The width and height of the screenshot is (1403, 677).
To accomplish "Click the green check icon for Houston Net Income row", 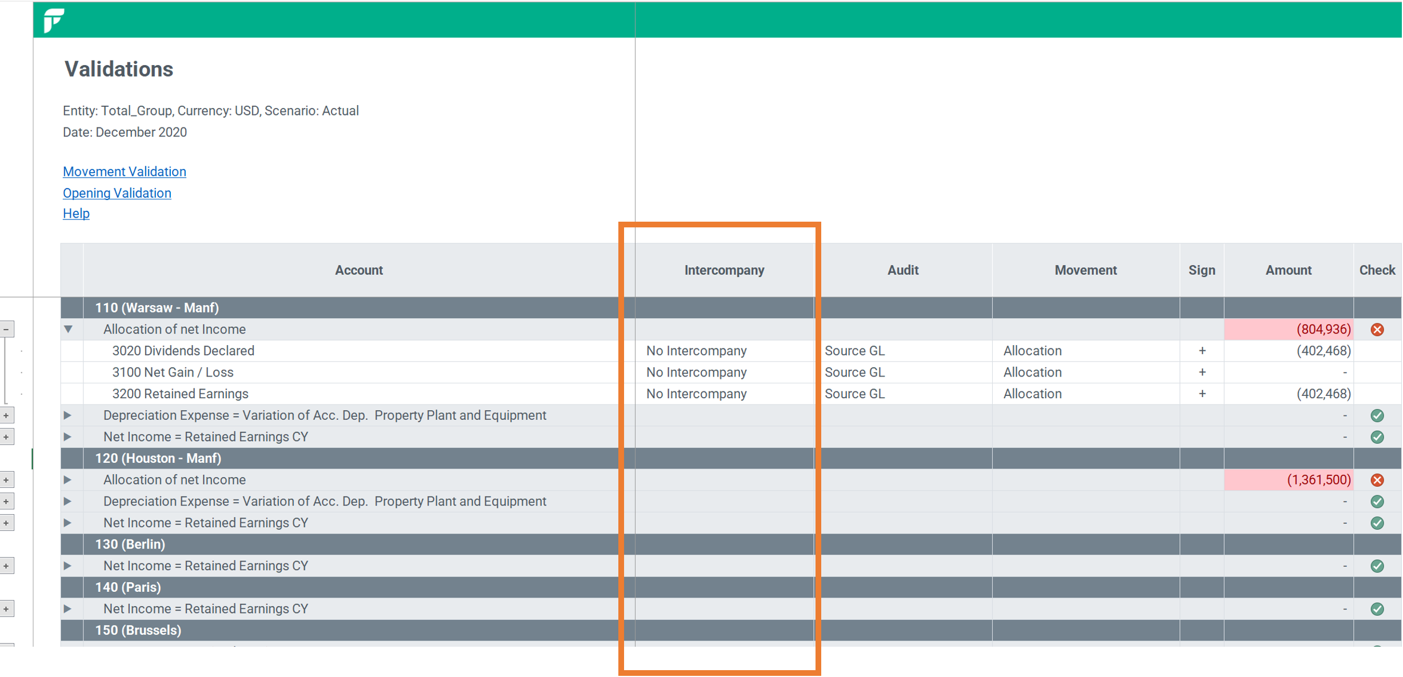I will pyautogui.click(x=1377, y=523).
